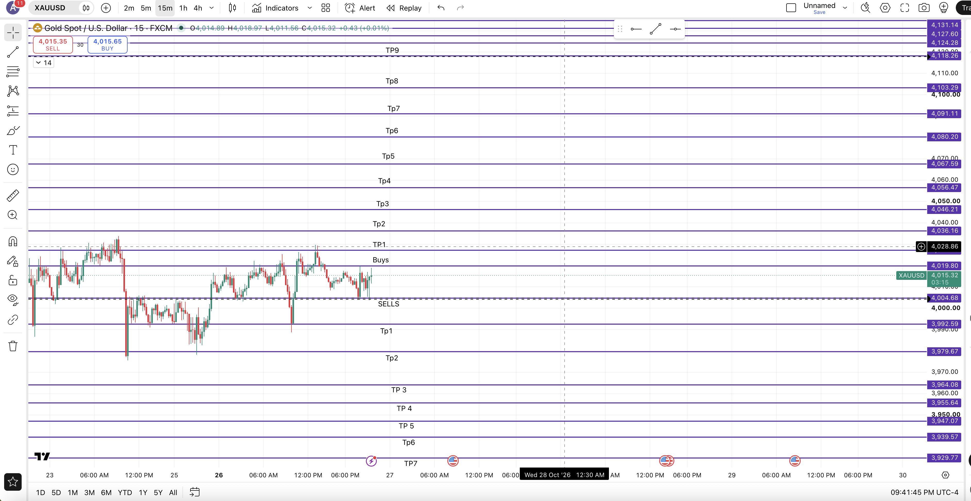Screen dimensions: 971x501
Task: Open the emoji icons tool
Action: coord(13,169)
